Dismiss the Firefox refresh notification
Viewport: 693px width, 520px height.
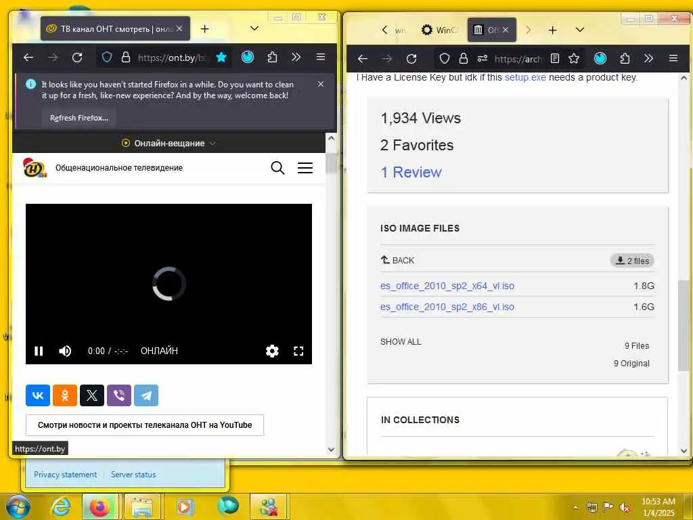321,84
